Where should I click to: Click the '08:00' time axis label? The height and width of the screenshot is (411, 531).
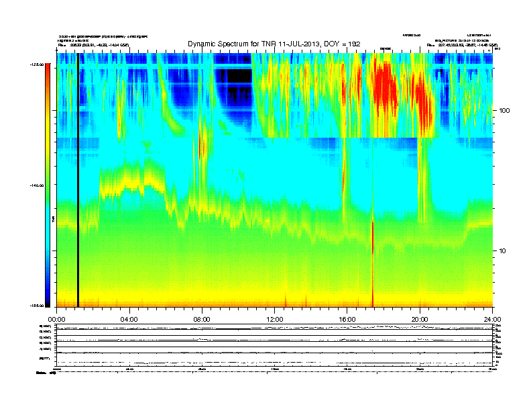pos(202,320)
